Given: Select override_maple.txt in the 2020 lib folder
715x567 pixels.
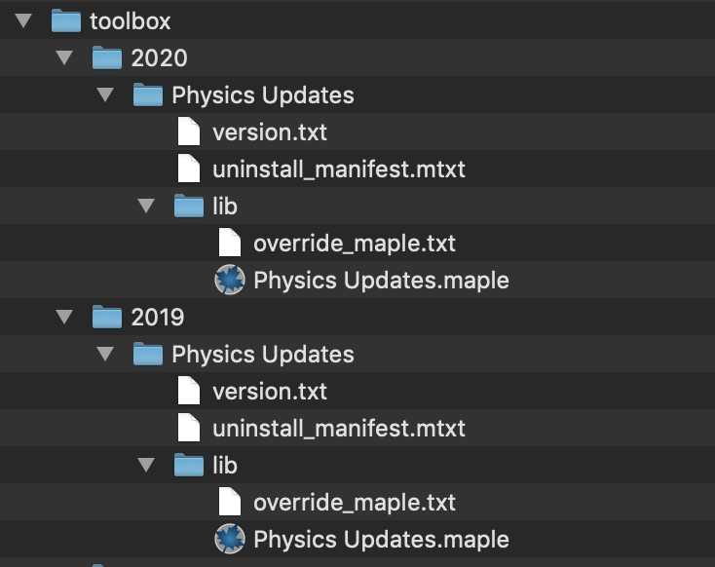Looking at the screenshot, I should pyautogui.click(x=355, y=244).
